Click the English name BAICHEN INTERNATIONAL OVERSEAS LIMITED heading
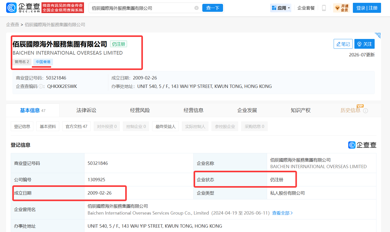The image size is (390, 232). (68, 53)
